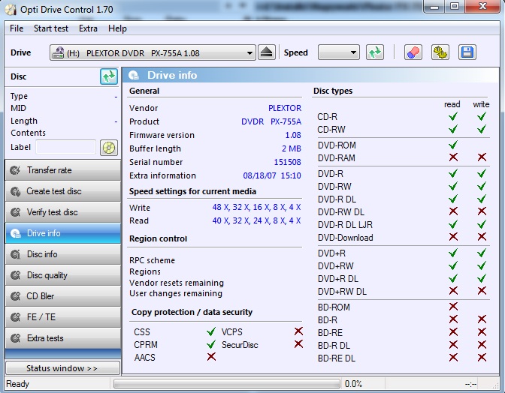This screenshot has width=505, height=393.
Task: Open the Extra tests view
Action: (x=63, y=338)
